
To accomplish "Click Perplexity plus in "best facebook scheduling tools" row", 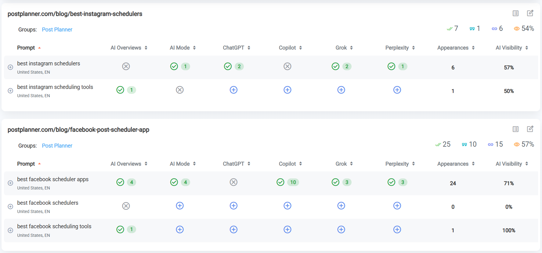I will coord(397,229).
